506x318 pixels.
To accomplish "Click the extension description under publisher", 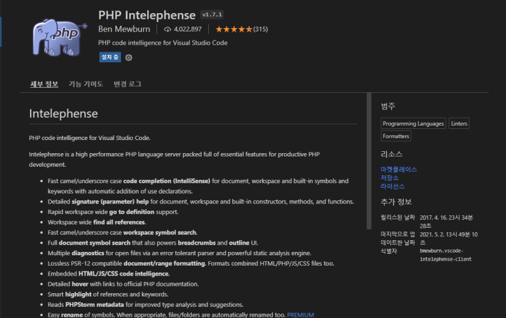I will click(162, 43).
